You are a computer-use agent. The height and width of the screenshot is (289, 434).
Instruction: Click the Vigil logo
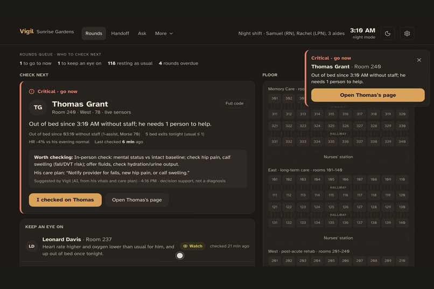pos(26,31)
